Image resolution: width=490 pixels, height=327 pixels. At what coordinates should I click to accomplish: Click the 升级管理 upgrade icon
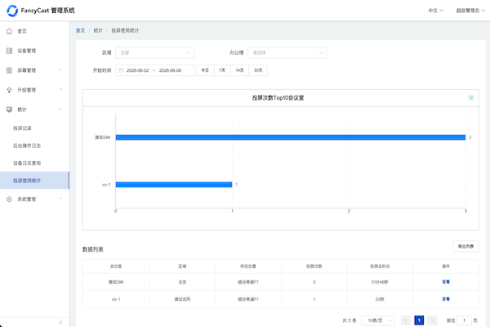9,90
